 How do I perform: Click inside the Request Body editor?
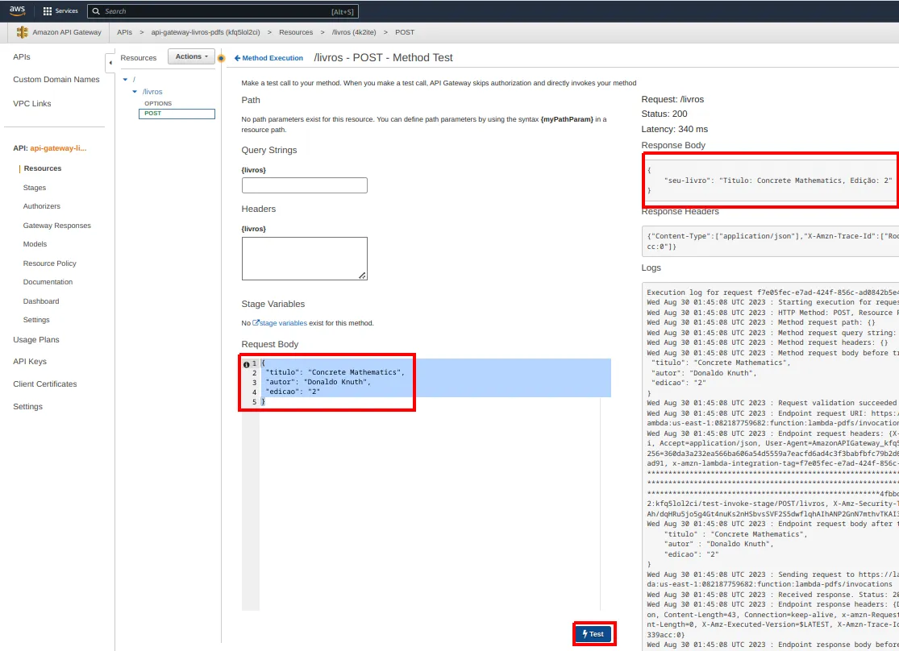(427, 484)
